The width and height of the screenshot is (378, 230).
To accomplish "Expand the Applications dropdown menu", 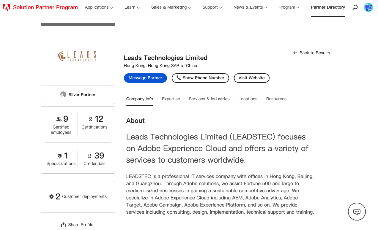I will point(99,7).
